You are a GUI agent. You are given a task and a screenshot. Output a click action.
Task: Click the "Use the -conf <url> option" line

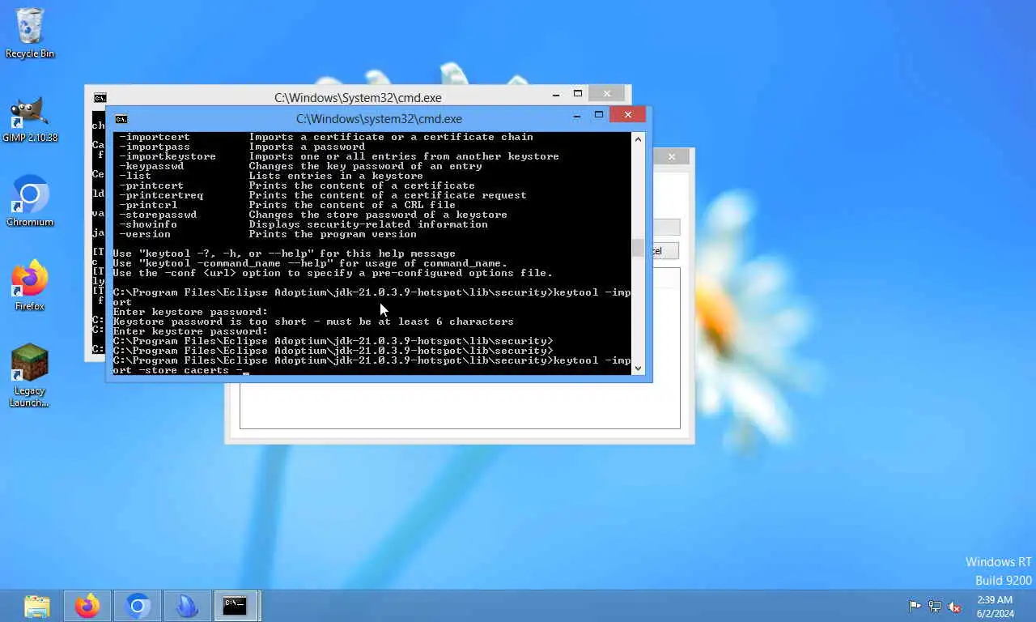[x=333, y=273]
